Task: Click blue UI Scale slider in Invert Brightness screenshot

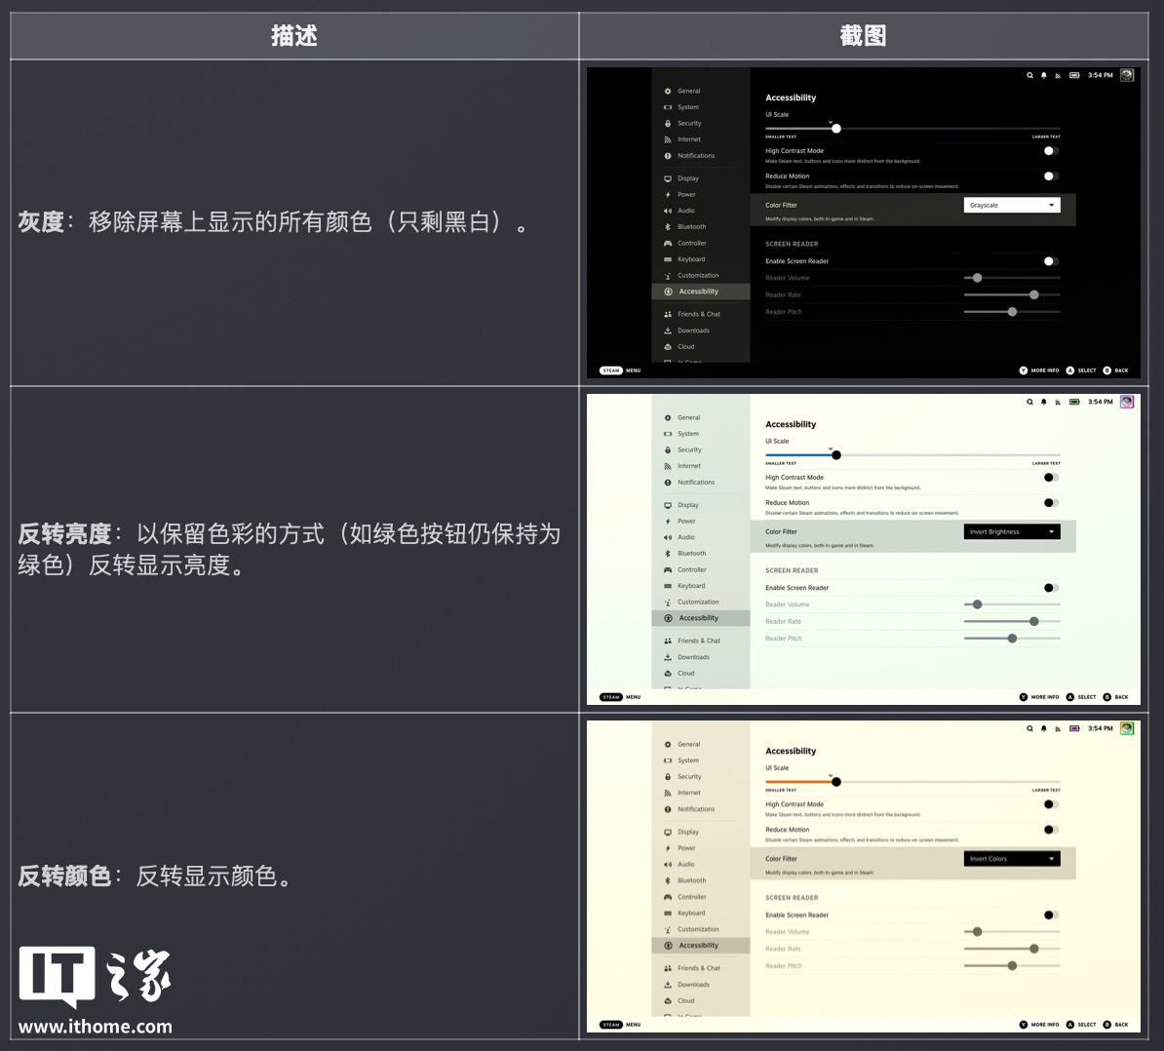Action: [x=912, y=455]
